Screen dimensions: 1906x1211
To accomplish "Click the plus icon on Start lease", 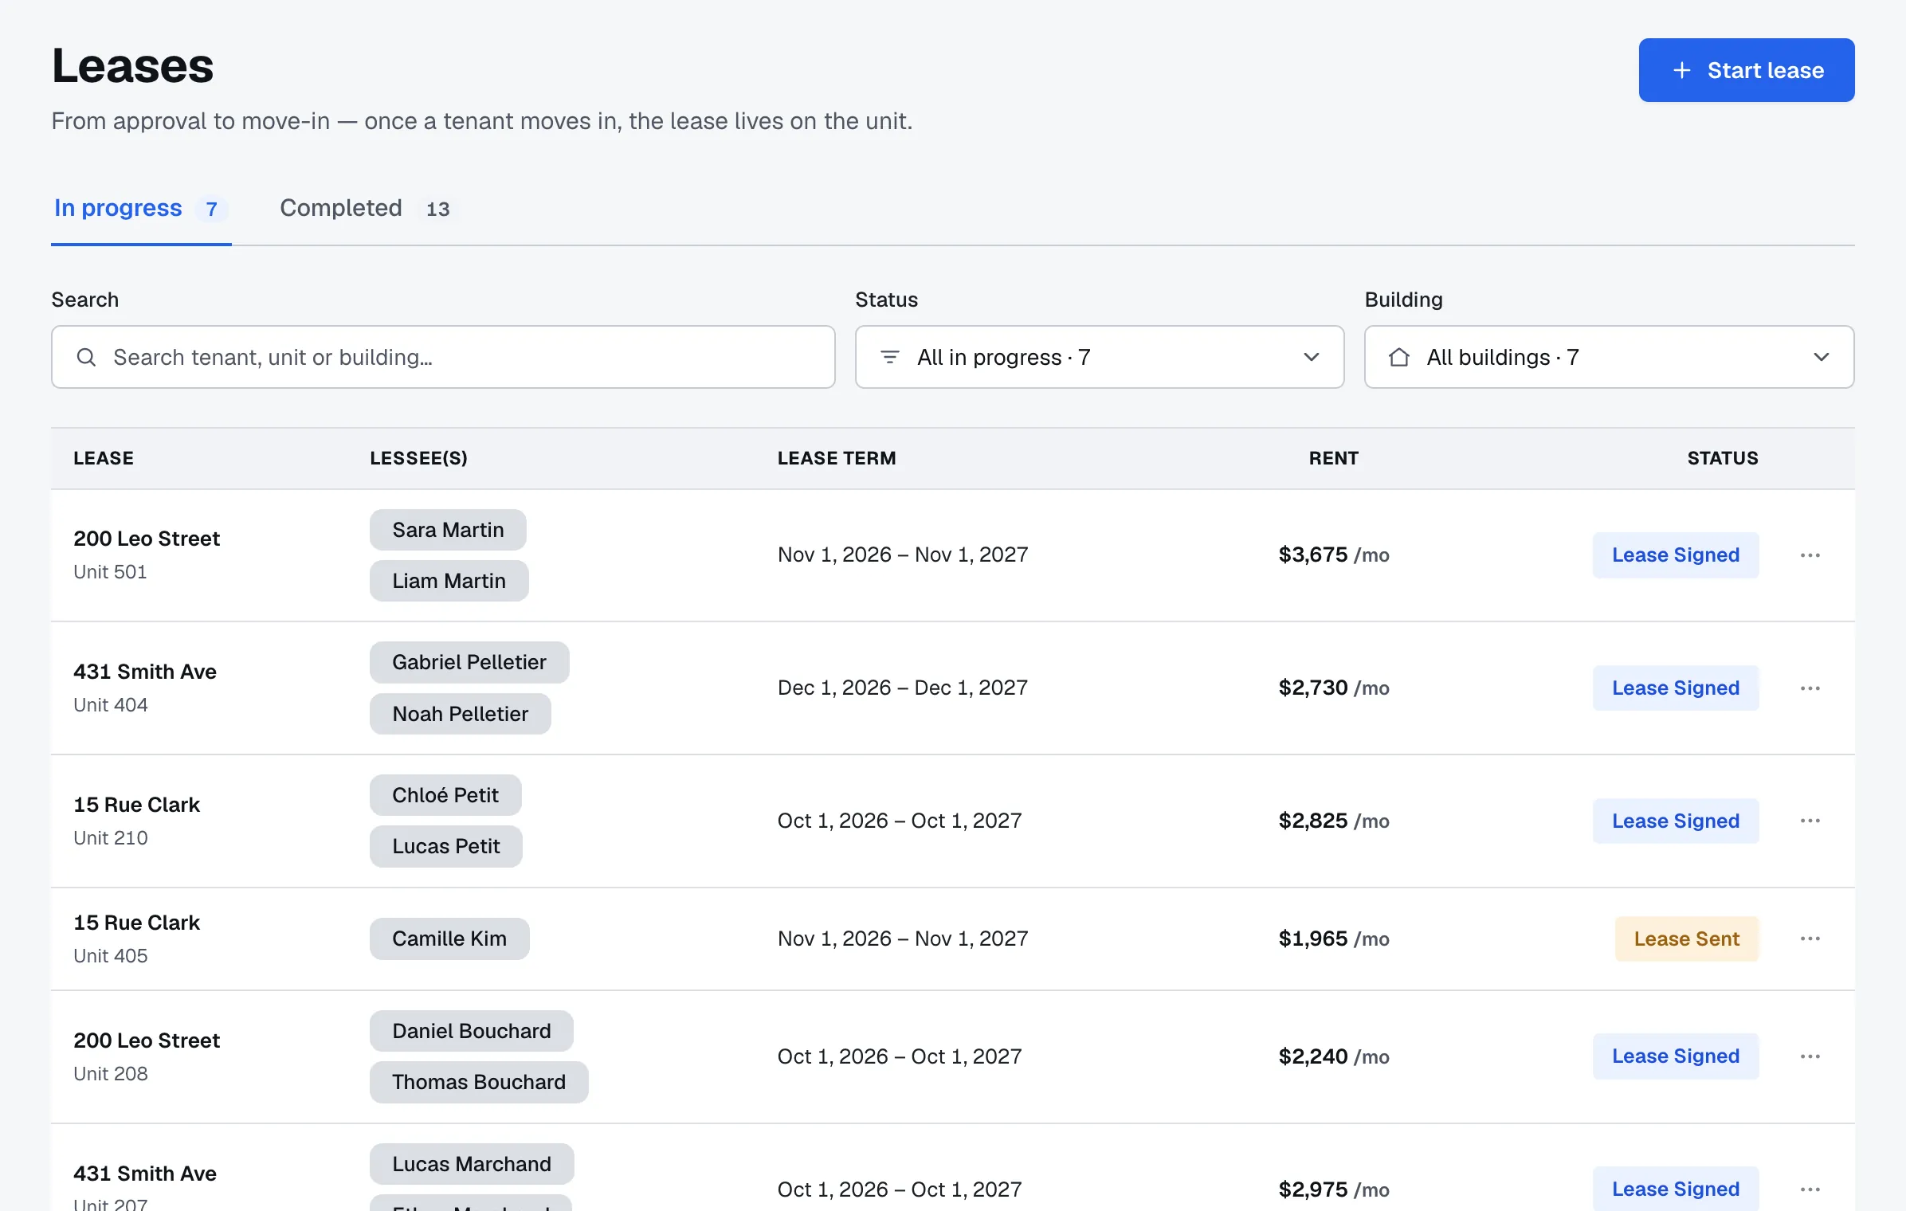I will point(1681,70).
